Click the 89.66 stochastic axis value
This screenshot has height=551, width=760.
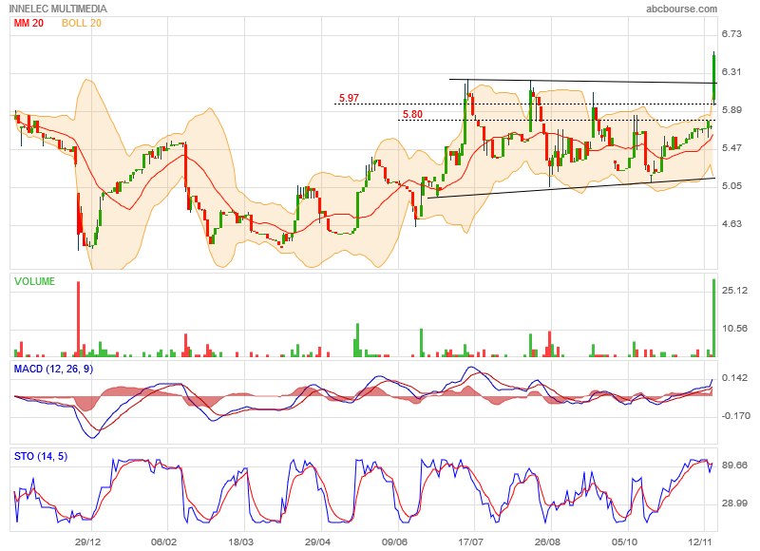click(734, 465)
